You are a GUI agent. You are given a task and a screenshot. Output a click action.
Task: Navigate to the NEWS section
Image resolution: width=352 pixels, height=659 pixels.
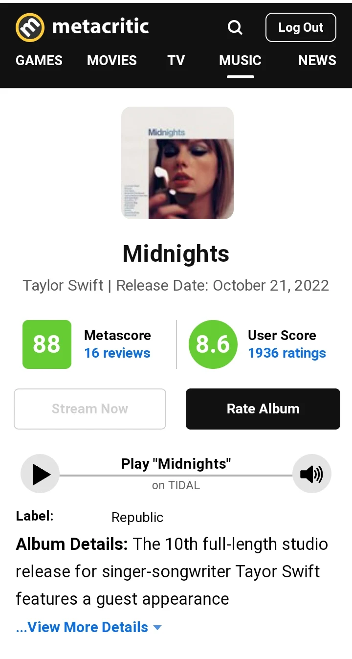click(317, 60)
